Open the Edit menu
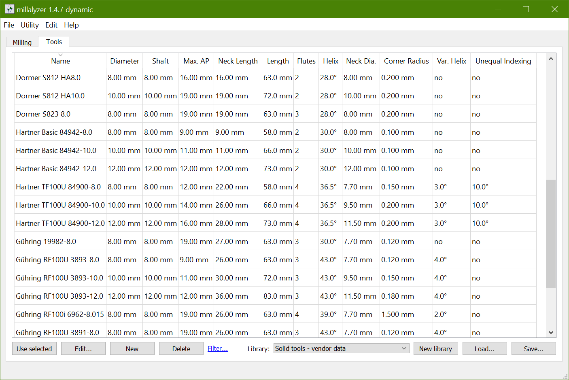 51,25
